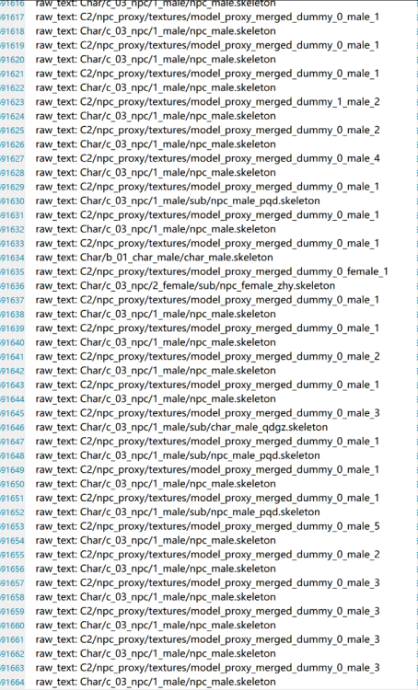The image size is (418, 690).
Task: Select line number 91652 in the gutter
Action: tap(12, 512)
